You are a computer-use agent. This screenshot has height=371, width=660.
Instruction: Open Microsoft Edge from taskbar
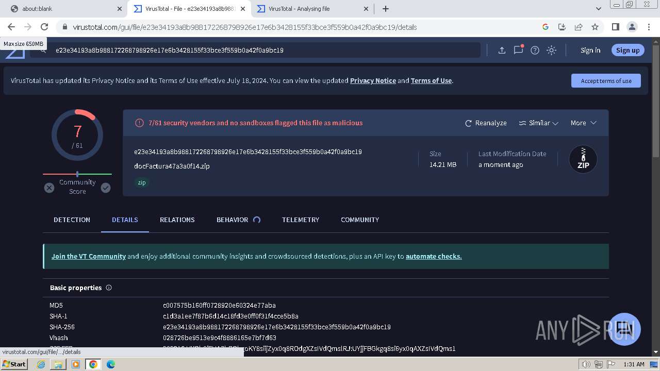110,364
